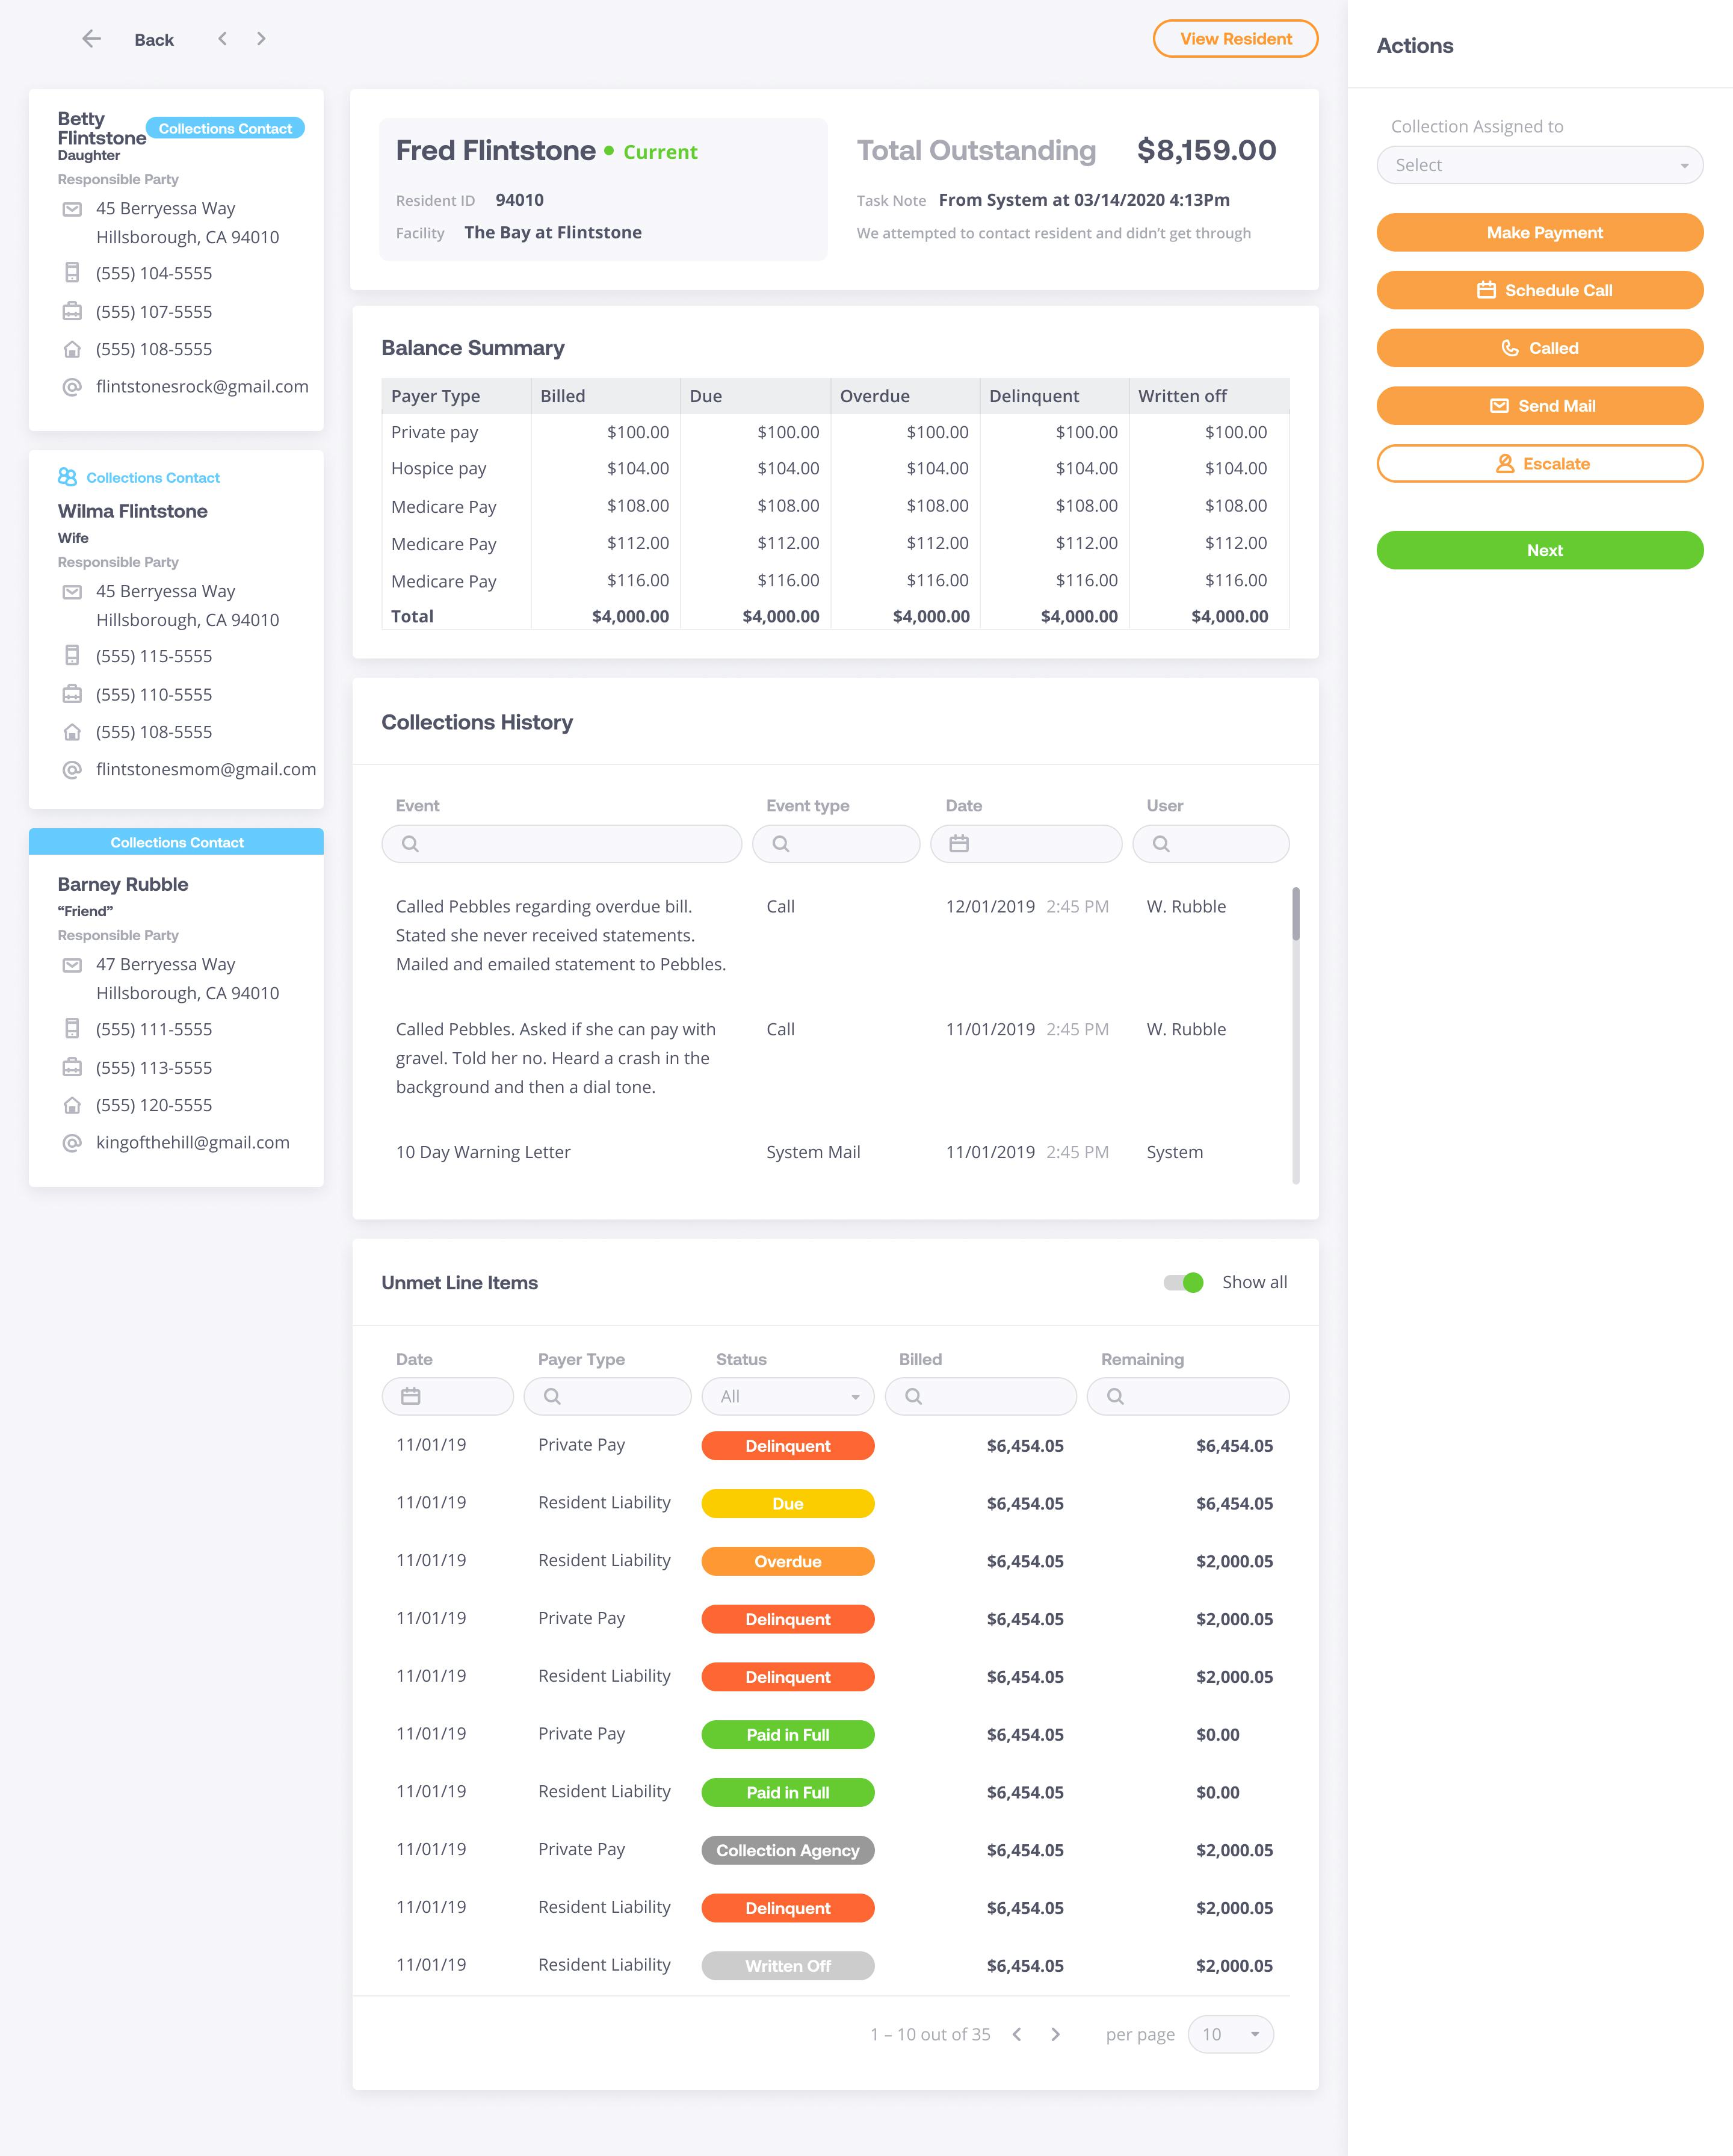Click the calendar icon in the Unmet Line Items Date filter

tap(411, 1396)
